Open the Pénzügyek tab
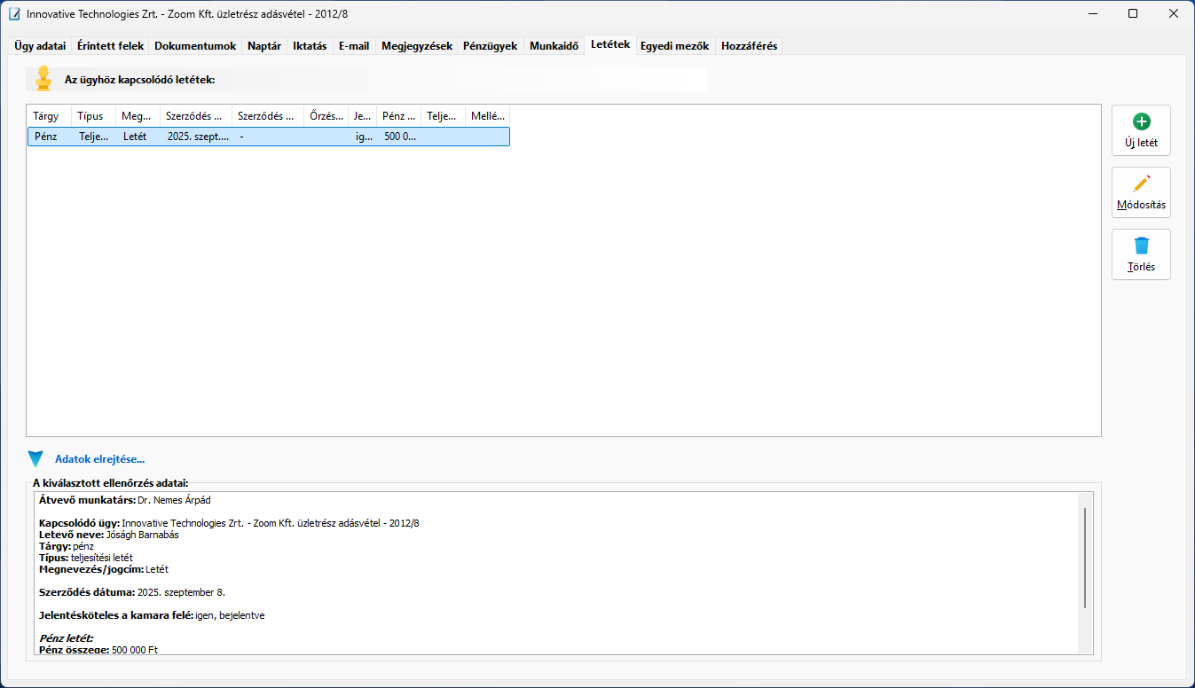The height and width of the screenshot is (688, 1195). point(490,46)
